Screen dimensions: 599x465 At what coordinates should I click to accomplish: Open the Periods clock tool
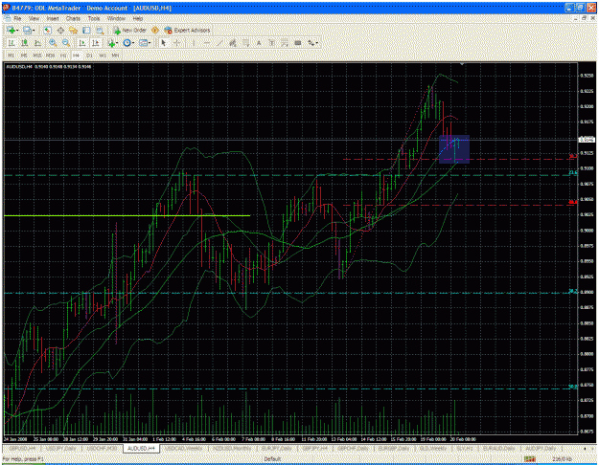(127, 43)
